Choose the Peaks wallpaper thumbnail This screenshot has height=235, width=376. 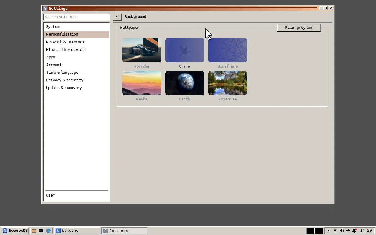(x=142, y=83)
